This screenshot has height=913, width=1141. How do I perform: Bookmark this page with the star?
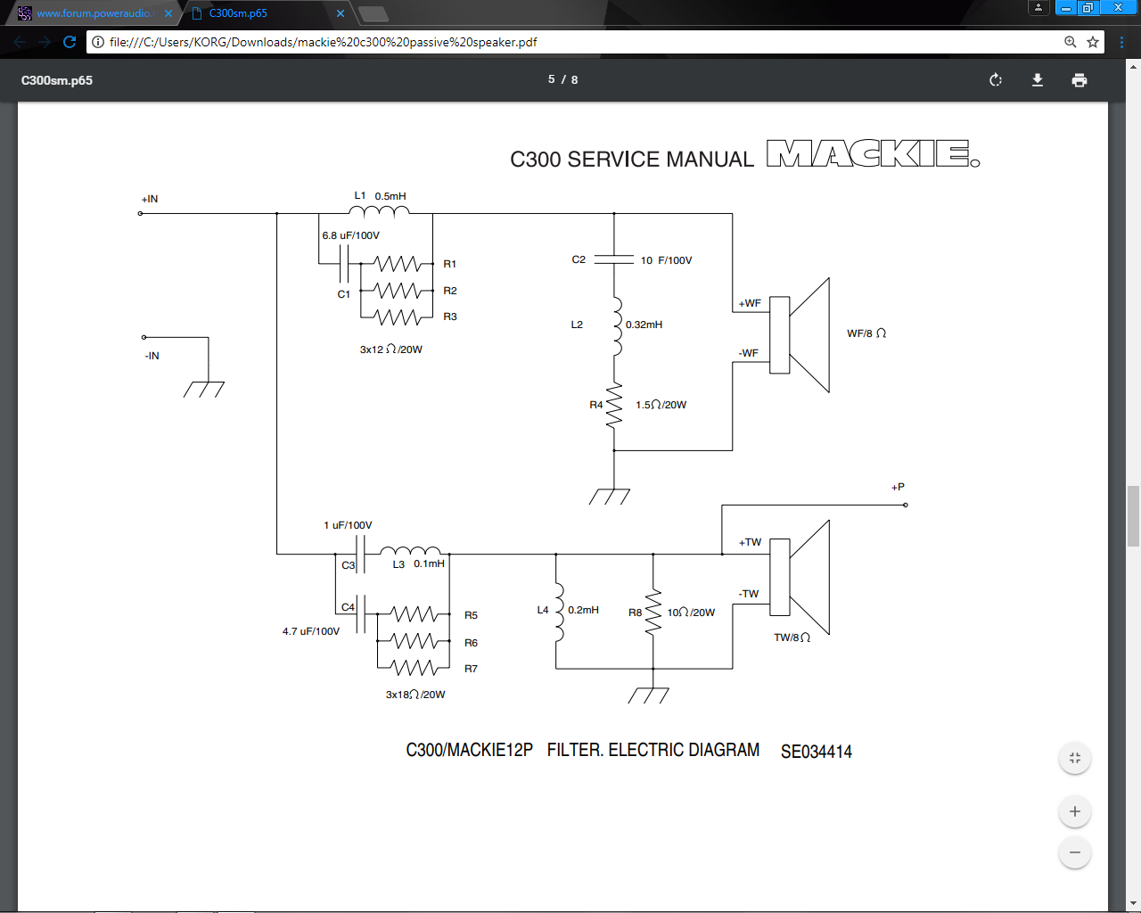[1093, 42]
